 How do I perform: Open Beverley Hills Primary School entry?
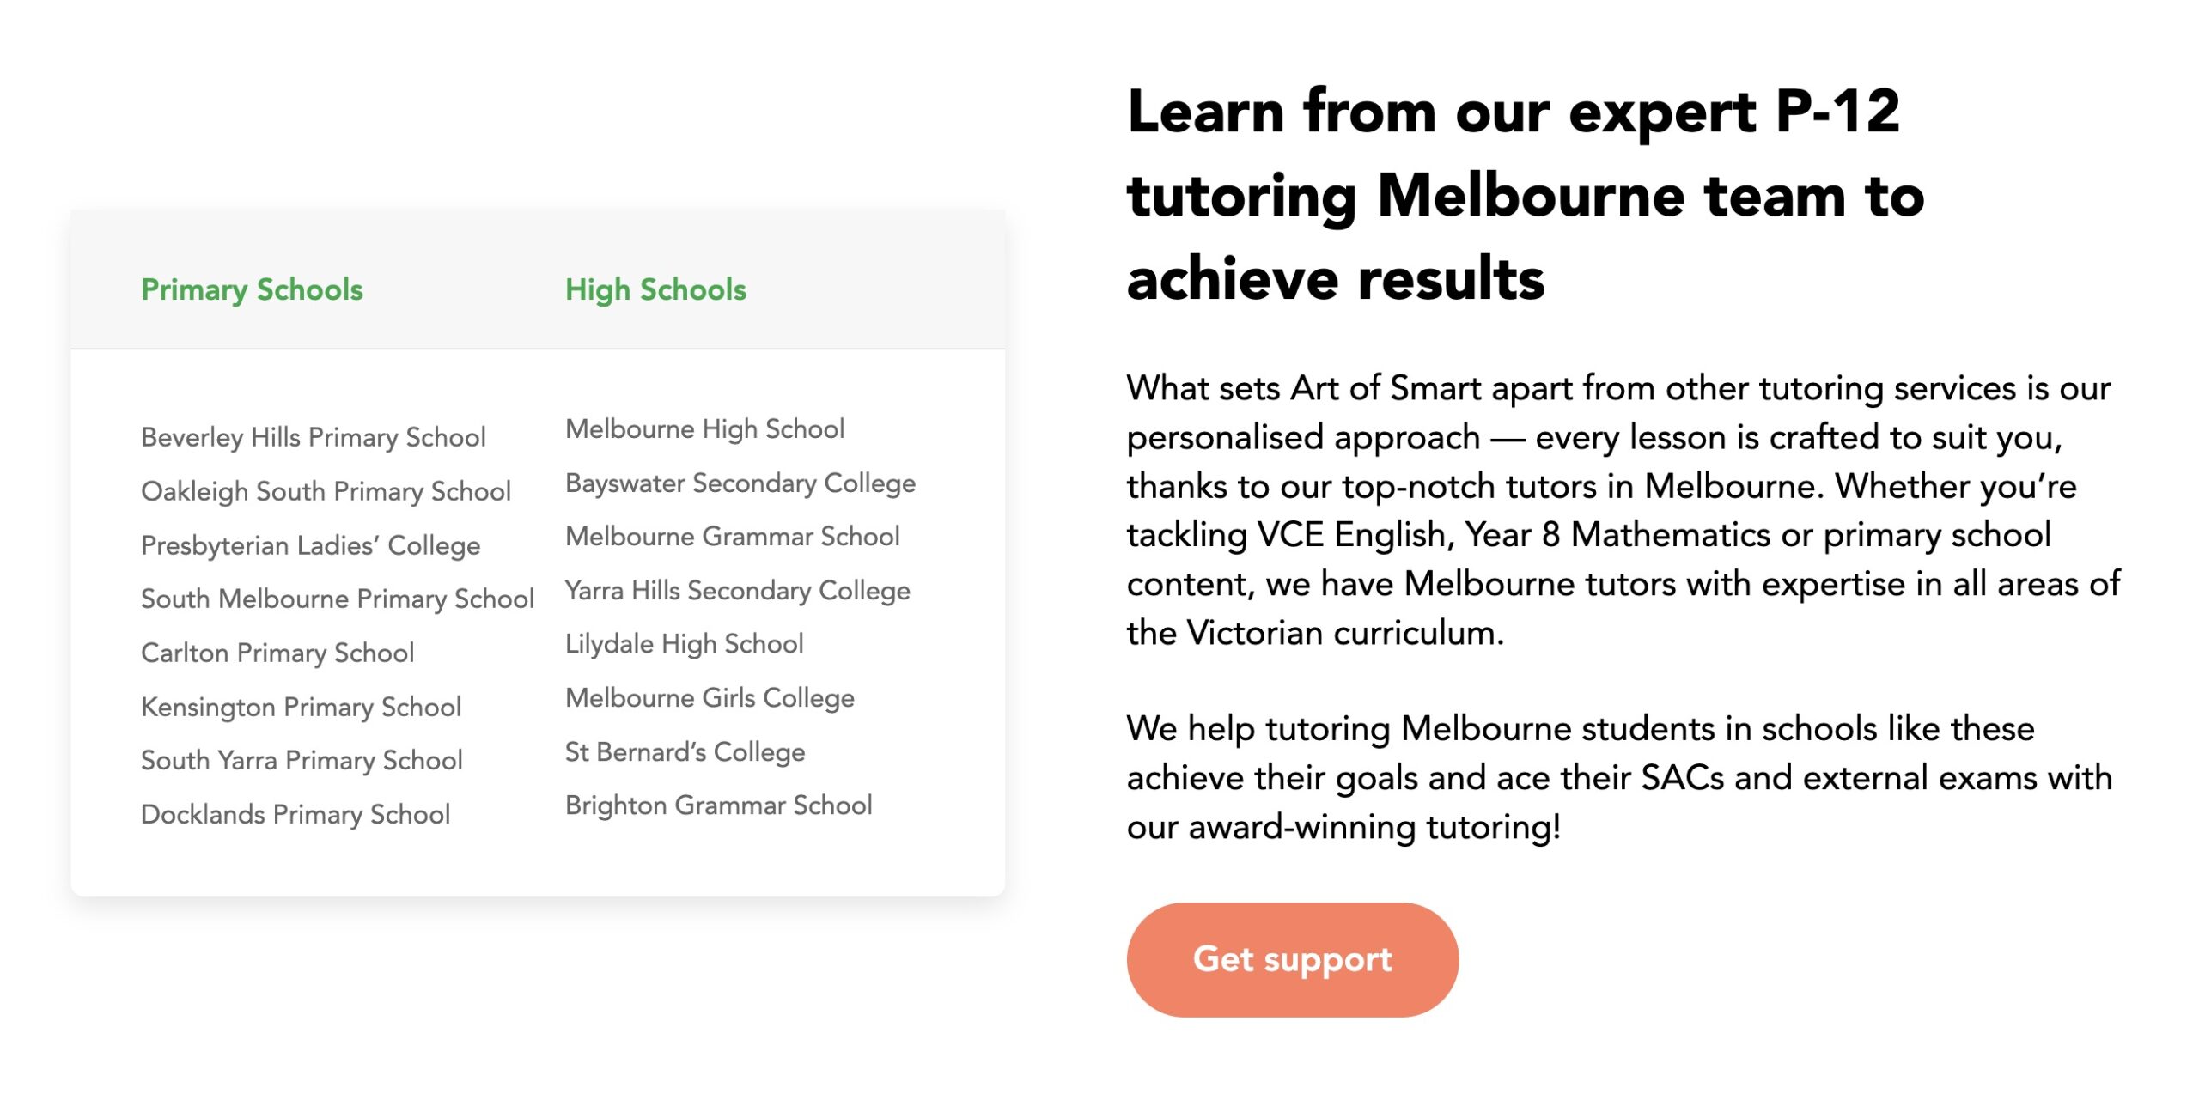coord(314,437)
